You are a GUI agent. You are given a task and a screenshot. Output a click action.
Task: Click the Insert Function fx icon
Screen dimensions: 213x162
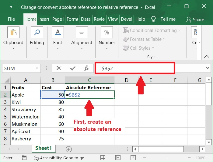click(x=86, y=69)
